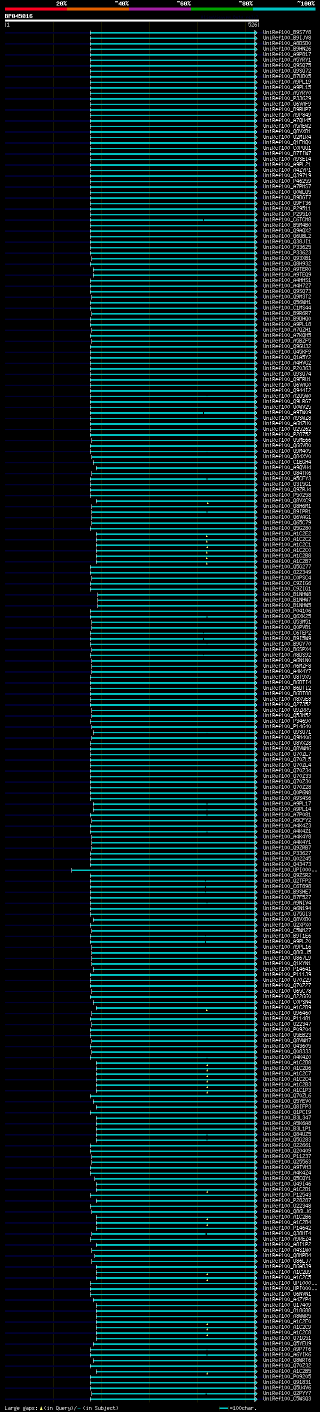The image size is (320, 1412).
Task: Click the green ~80% identity legend segment
Action: click(221, 9)
